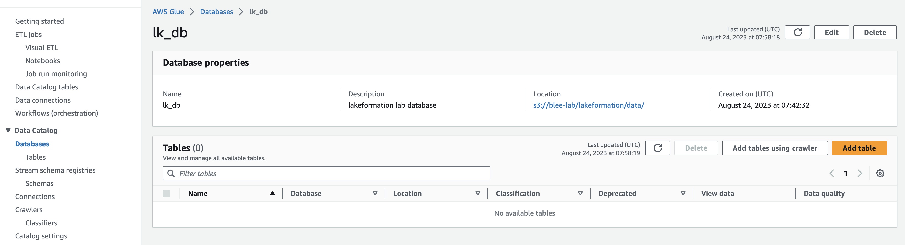Open Connections in sidebar
Viewport: 905px width, 245px height.
35,197
